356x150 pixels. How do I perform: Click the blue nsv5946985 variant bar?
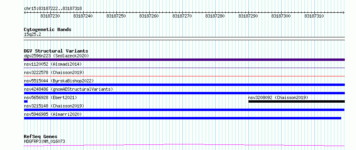182,118
